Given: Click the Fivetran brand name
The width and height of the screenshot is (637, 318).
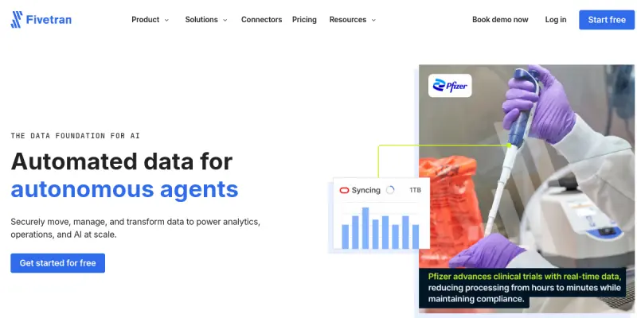Looking at the screenshot, I should click(x=49, y=19).
